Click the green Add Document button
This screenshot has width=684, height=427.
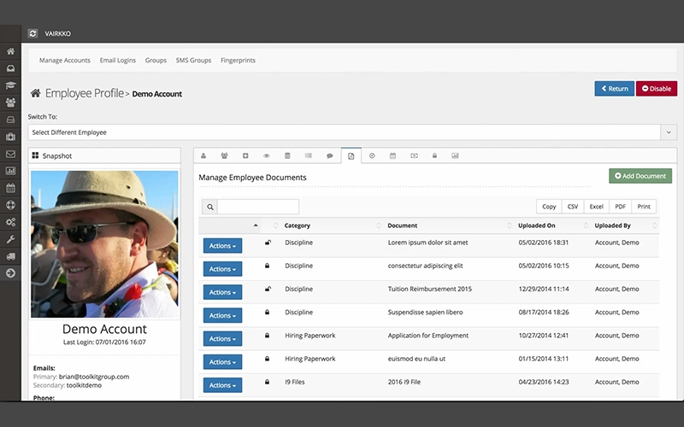point(640,176)
